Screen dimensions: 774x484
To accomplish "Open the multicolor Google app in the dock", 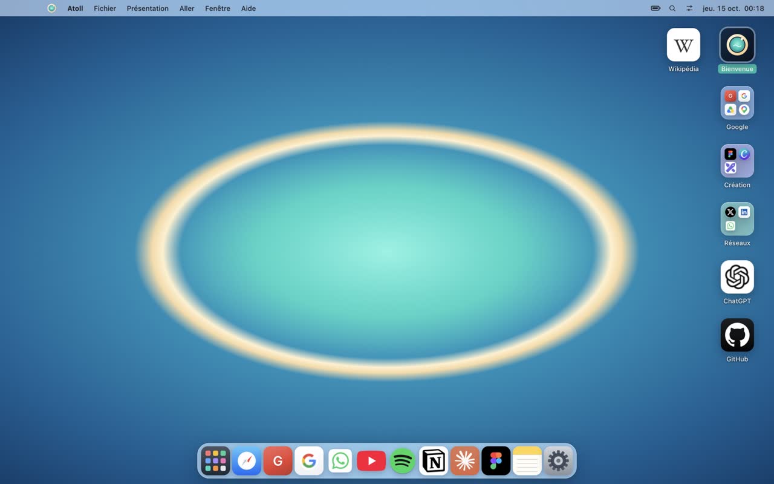I will pyautogui.click(x=309, y=461).
